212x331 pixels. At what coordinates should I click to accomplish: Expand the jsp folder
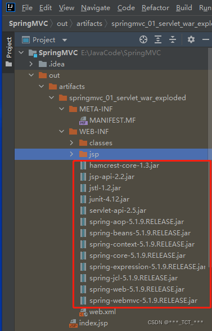coord(72,154)
